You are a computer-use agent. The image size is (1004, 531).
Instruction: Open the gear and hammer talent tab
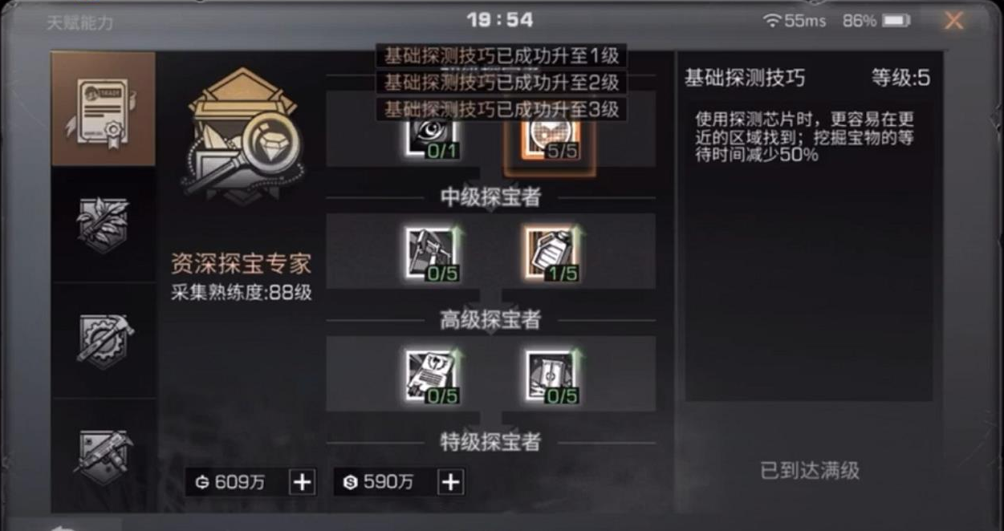[x=104, y=340]
